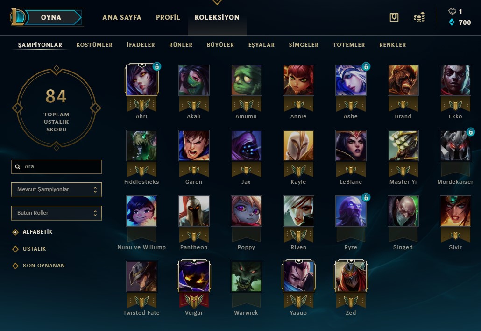Select Ahri champion portrait

pos(141,80)
